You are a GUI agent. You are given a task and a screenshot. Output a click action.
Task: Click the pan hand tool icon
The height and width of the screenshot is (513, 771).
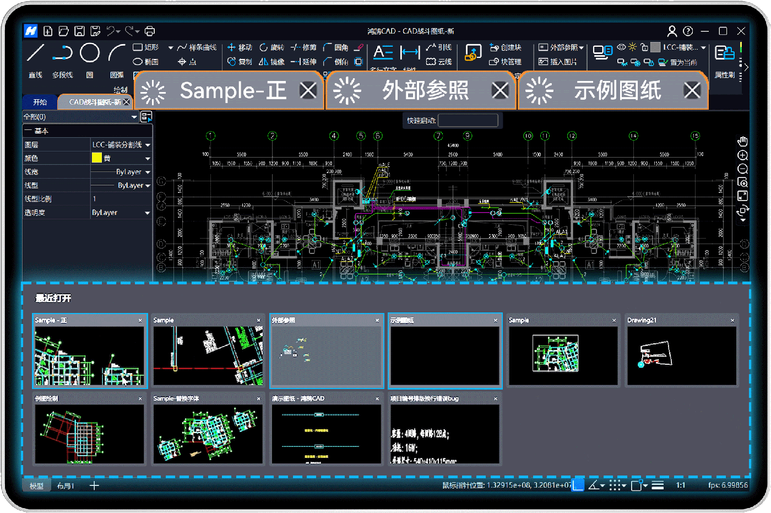click(x=742, y=142)
